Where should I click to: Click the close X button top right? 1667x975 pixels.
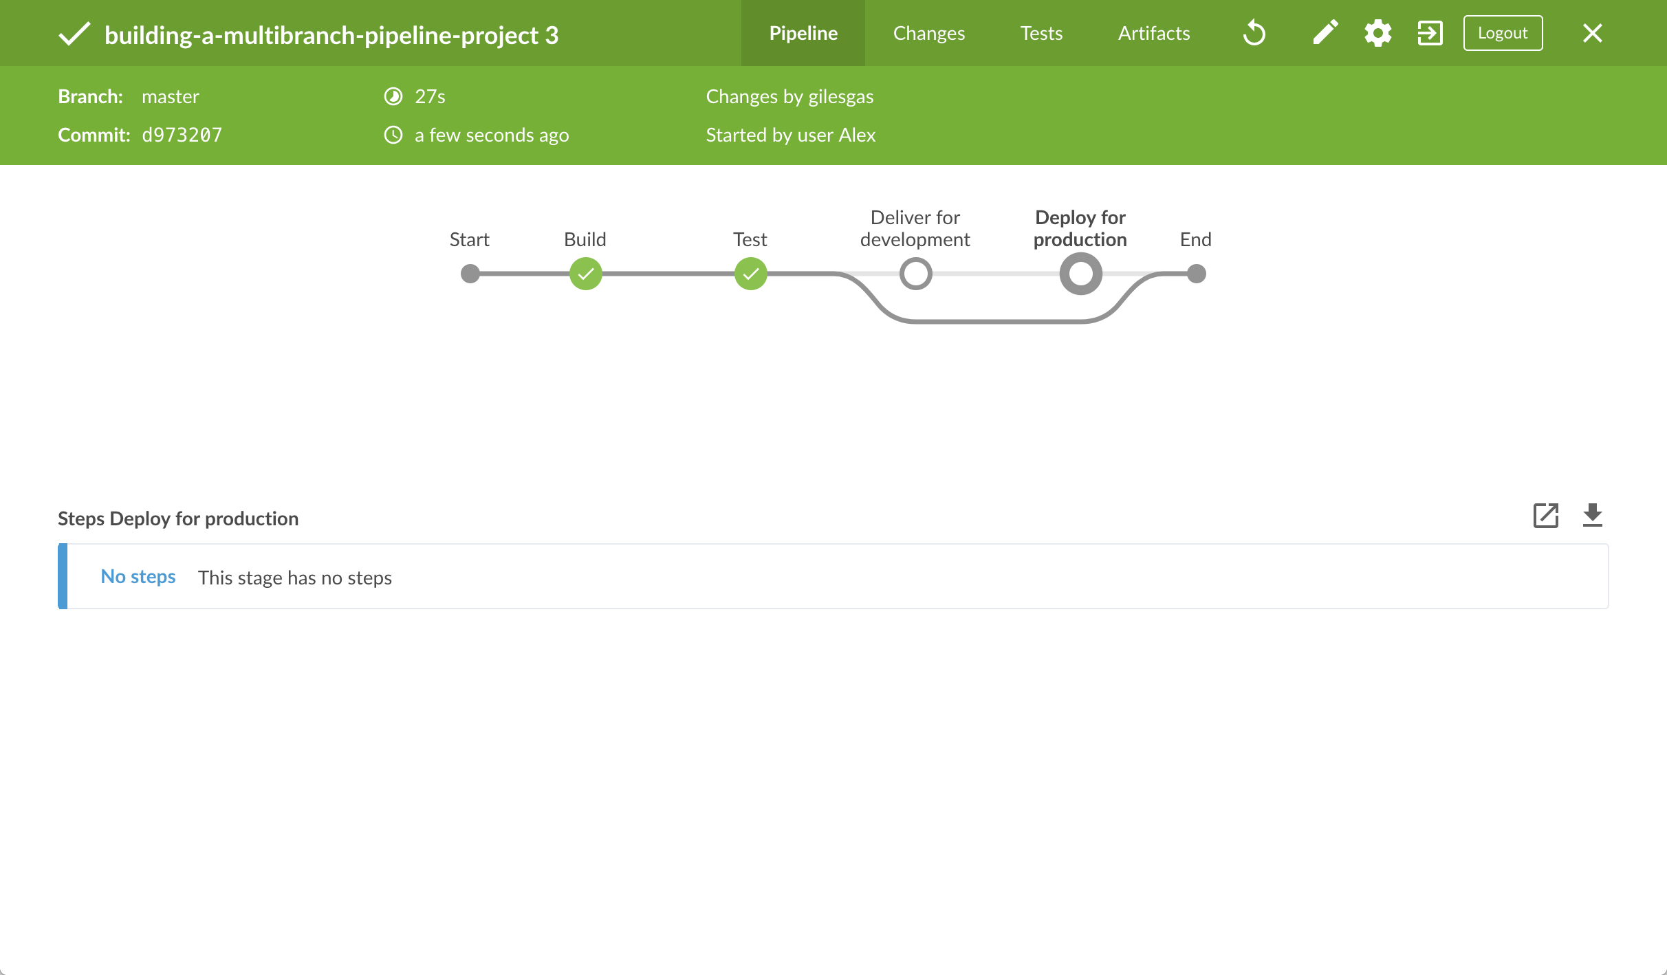coord(1591,32)
